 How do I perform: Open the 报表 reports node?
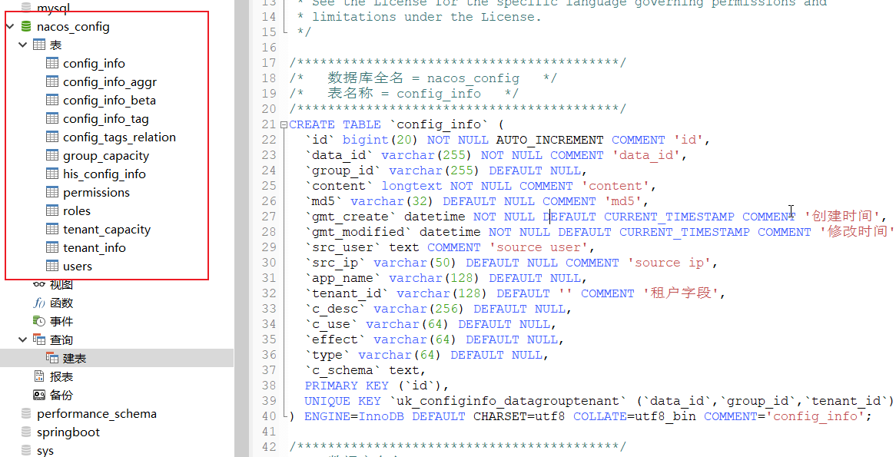(61, 376)
